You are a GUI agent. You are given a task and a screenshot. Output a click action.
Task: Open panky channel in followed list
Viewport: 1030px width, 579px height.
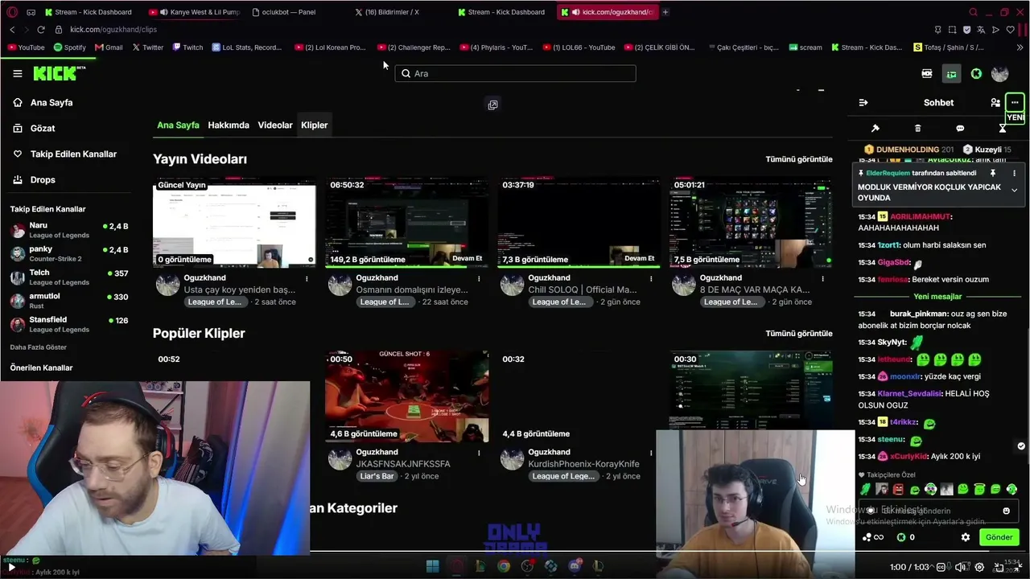click(x=69, y=254)
